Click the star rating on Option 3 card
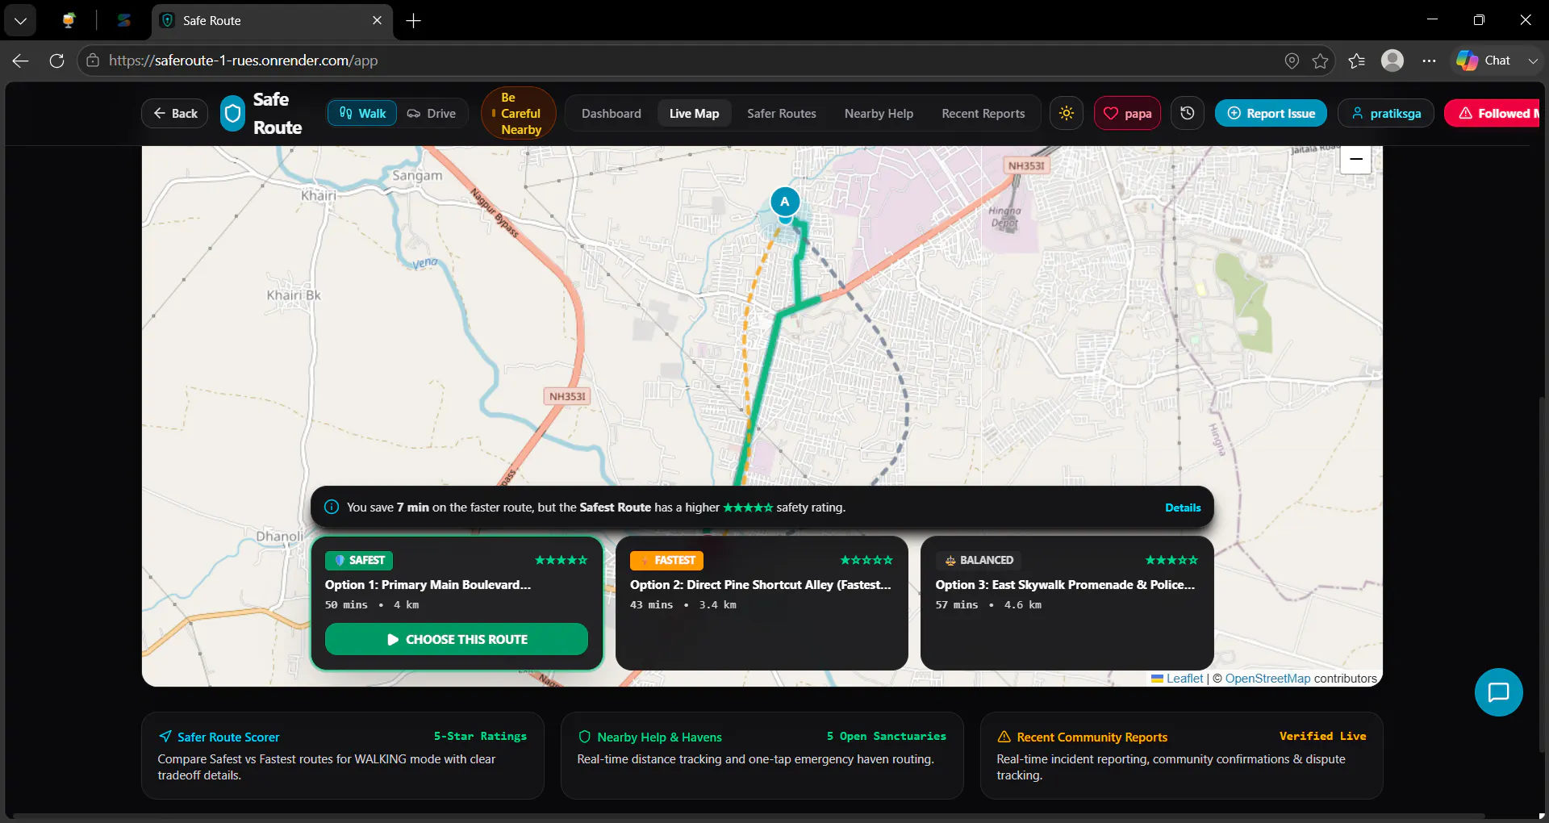1549x823 pixels. [1171, 560]
